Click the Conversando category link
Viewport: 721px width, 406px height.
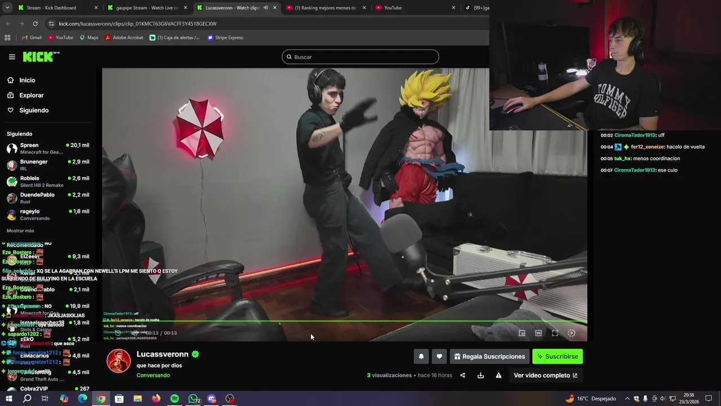click(x=153, y=376)
